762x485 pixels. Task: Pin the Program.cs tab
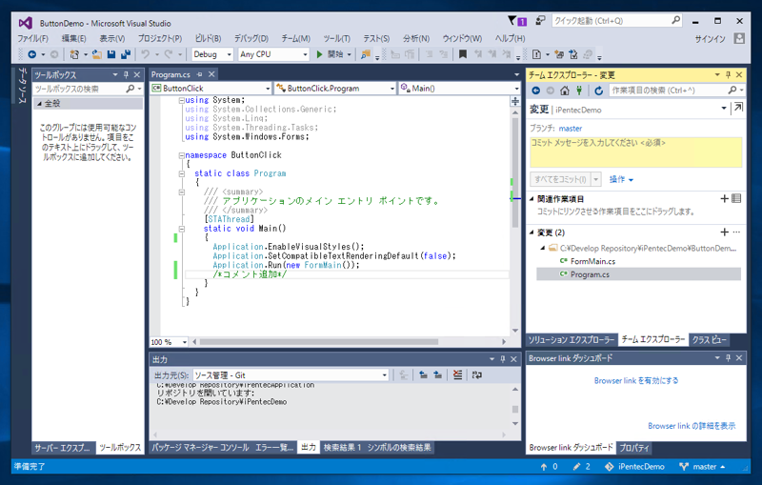point(199,74)
